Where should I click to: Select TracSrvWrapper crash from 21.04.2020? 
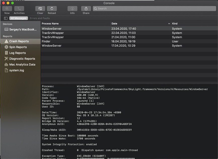click(x=129, y=37)
